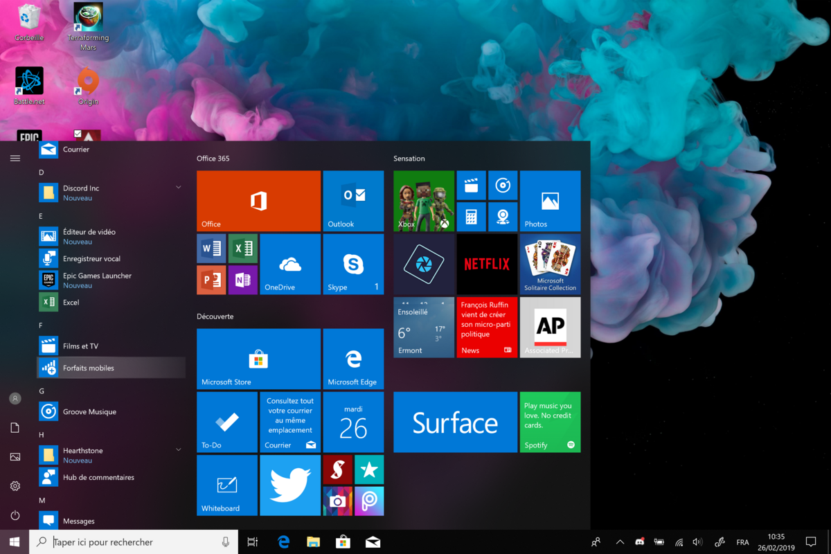Launch Excel from the small green tile
The image size is (831, 554).
[243, 249]
